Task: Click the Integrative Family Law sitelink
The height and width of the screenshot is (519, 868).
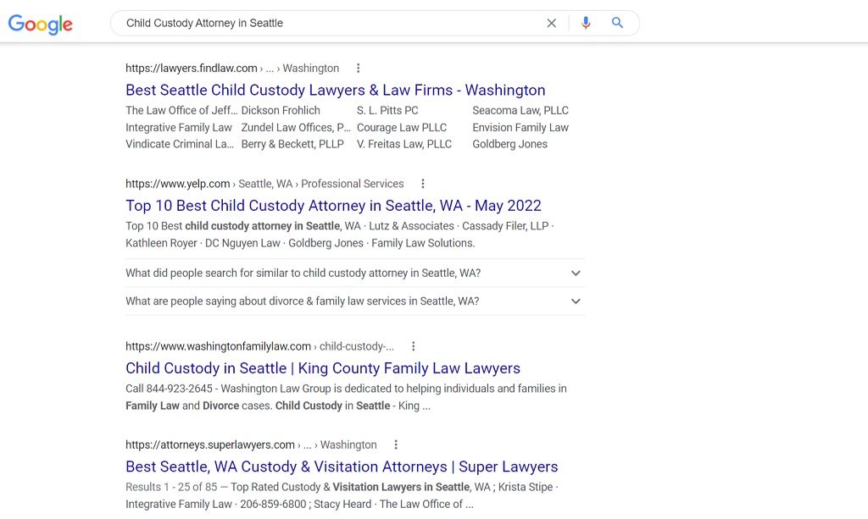Action: click(179, 127)
